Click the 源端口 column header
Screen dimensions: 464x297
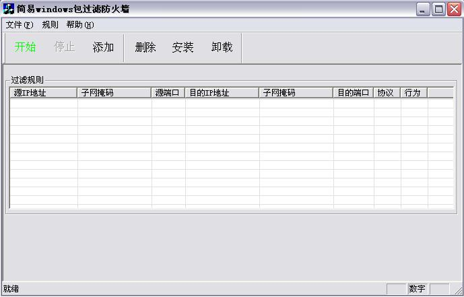click(168, 93)
